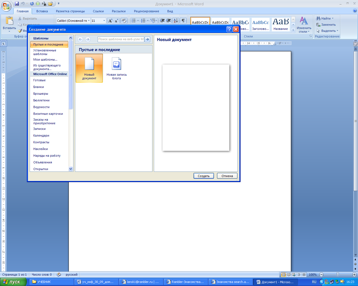Select the Визитные карточки template category
The image size is (358, 286).
point(49,114)
